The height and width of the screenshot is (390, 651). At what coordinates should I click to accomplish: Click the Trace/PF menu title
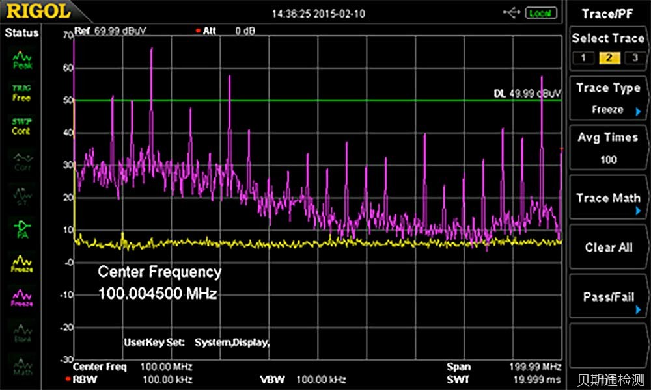click(608, 14)
